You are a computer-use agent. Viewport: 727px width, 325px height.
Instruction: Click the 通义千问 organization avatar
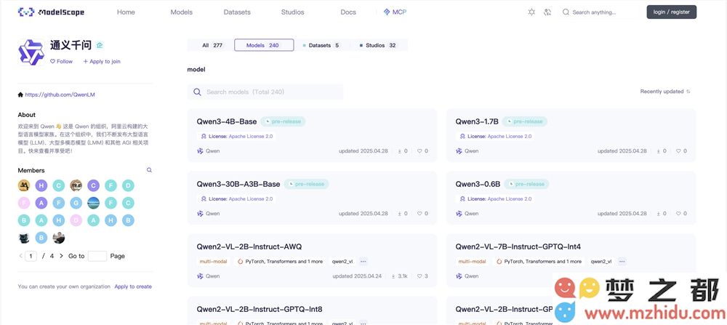31,52
